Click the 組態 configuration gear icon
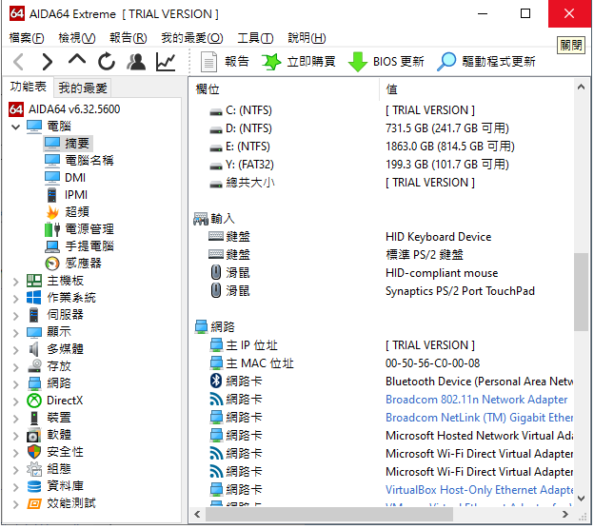This screenshot has height=529, width=594. click(x=34, y=470)
